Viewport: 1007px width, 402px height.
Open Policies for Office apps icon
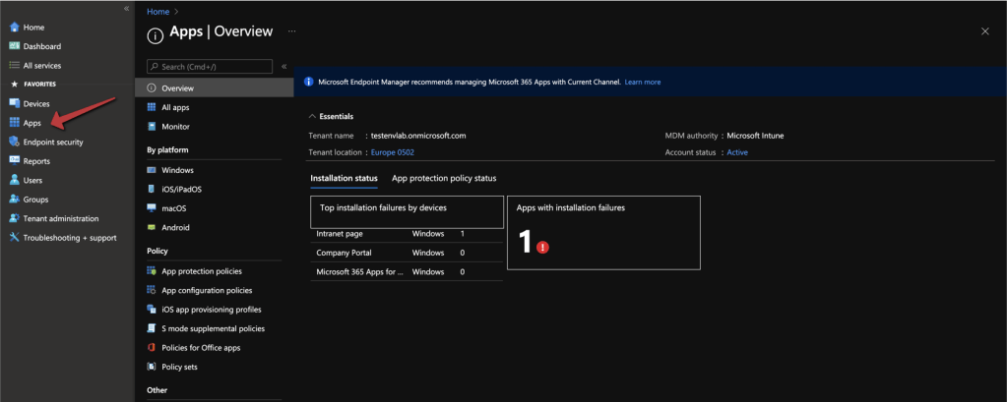point(152,348)
